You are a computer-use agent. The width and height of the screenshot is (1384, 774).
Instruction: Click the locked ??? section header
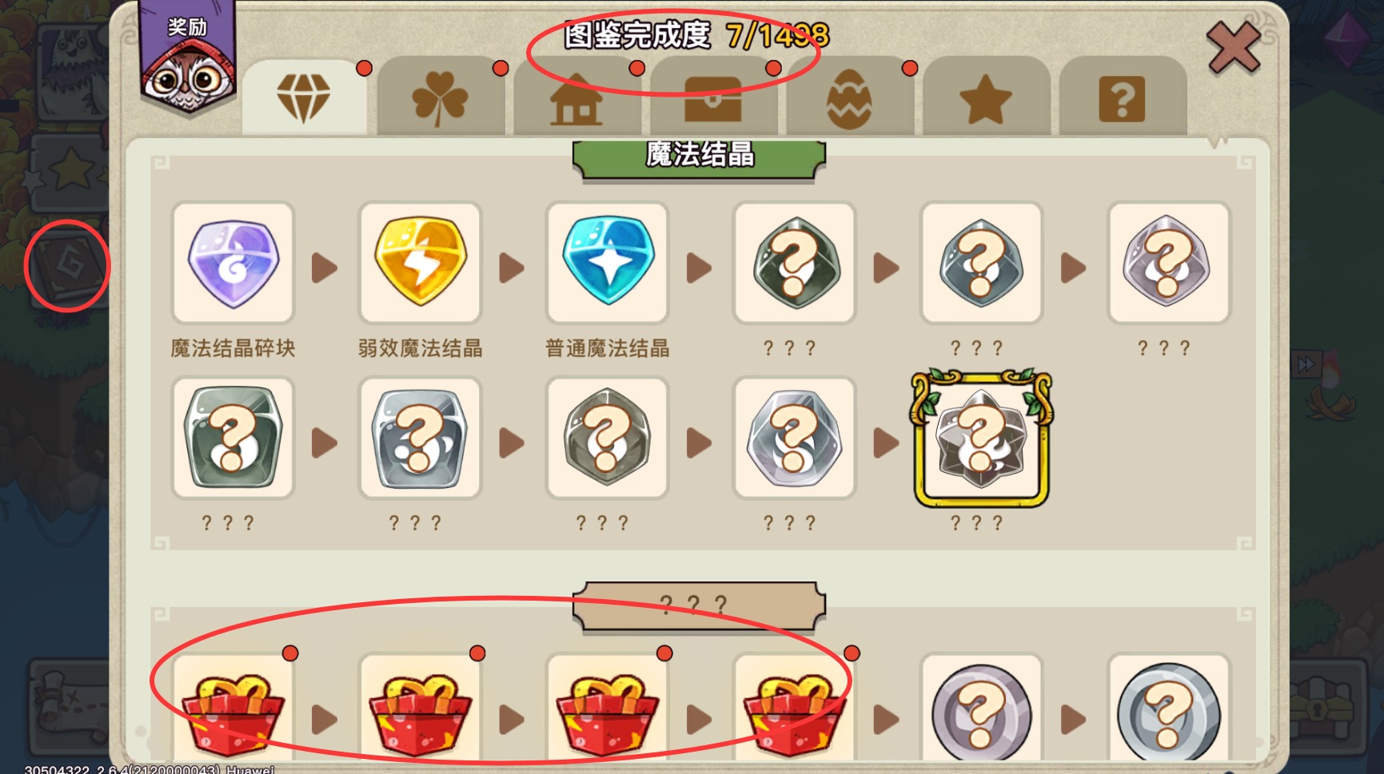click(700, 605)
